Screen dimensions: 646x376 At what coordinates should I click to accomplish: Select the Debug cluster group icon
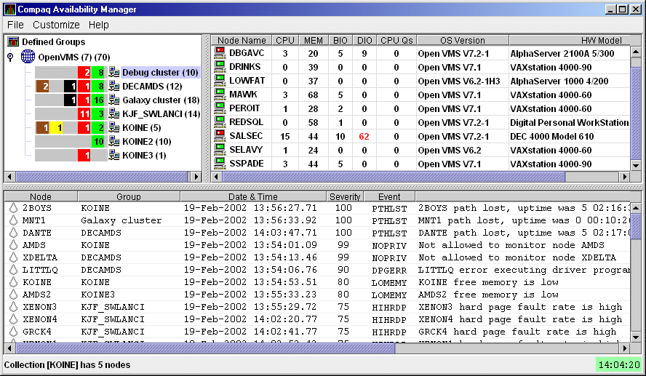(114, 73)
